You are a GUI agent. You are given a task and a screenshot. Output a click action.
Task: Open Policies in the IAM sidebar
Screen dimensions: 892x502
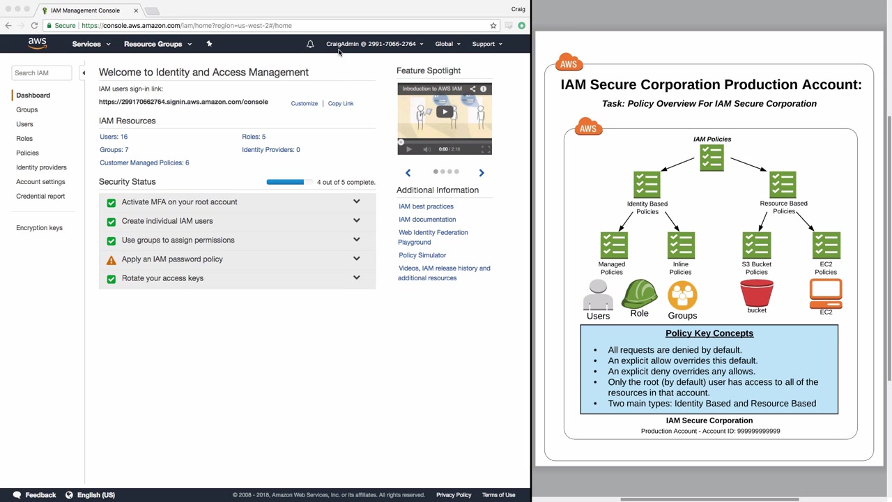point(28,153)
